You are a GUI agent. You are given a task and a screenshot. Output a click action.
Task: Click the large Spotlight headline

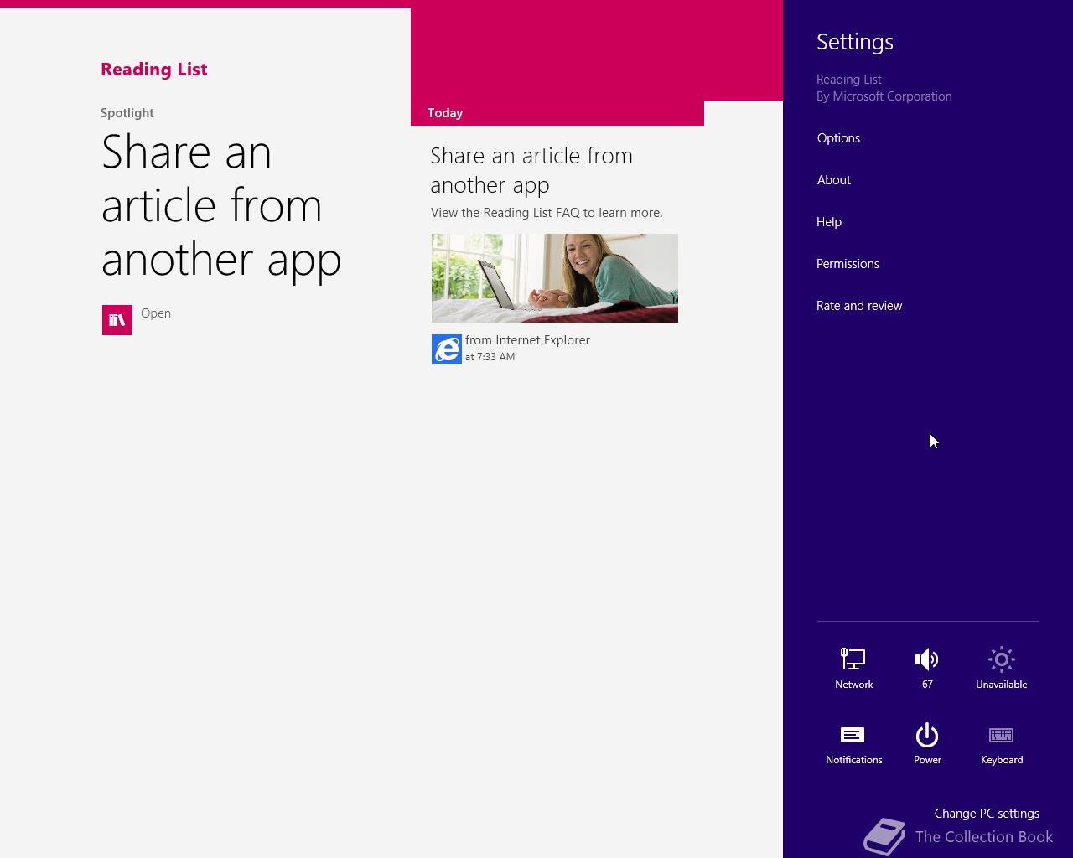tap(221, 205)
